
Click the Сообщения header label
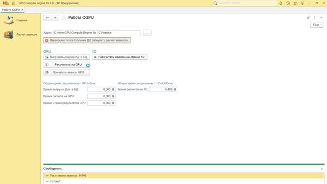click(x=53, y=169)
